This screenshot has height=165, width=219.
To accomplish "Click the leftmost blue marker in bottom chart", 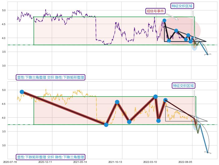I will click(22, 92).
